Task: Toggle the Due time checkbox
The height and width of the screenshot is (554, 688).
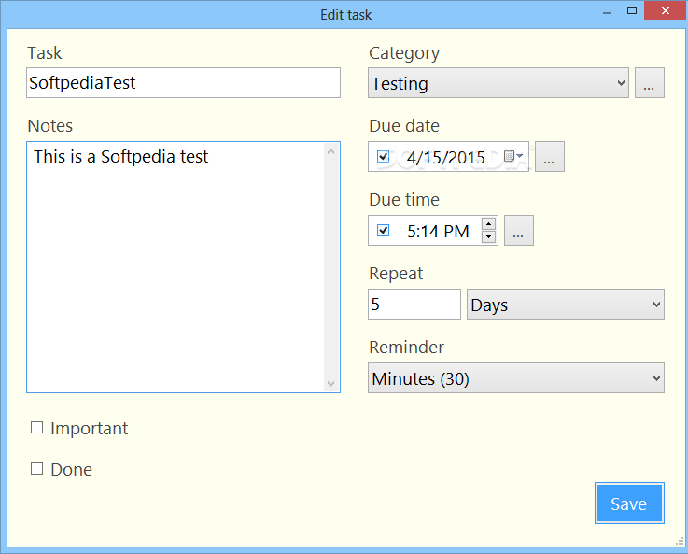Action: pos(383,230)
